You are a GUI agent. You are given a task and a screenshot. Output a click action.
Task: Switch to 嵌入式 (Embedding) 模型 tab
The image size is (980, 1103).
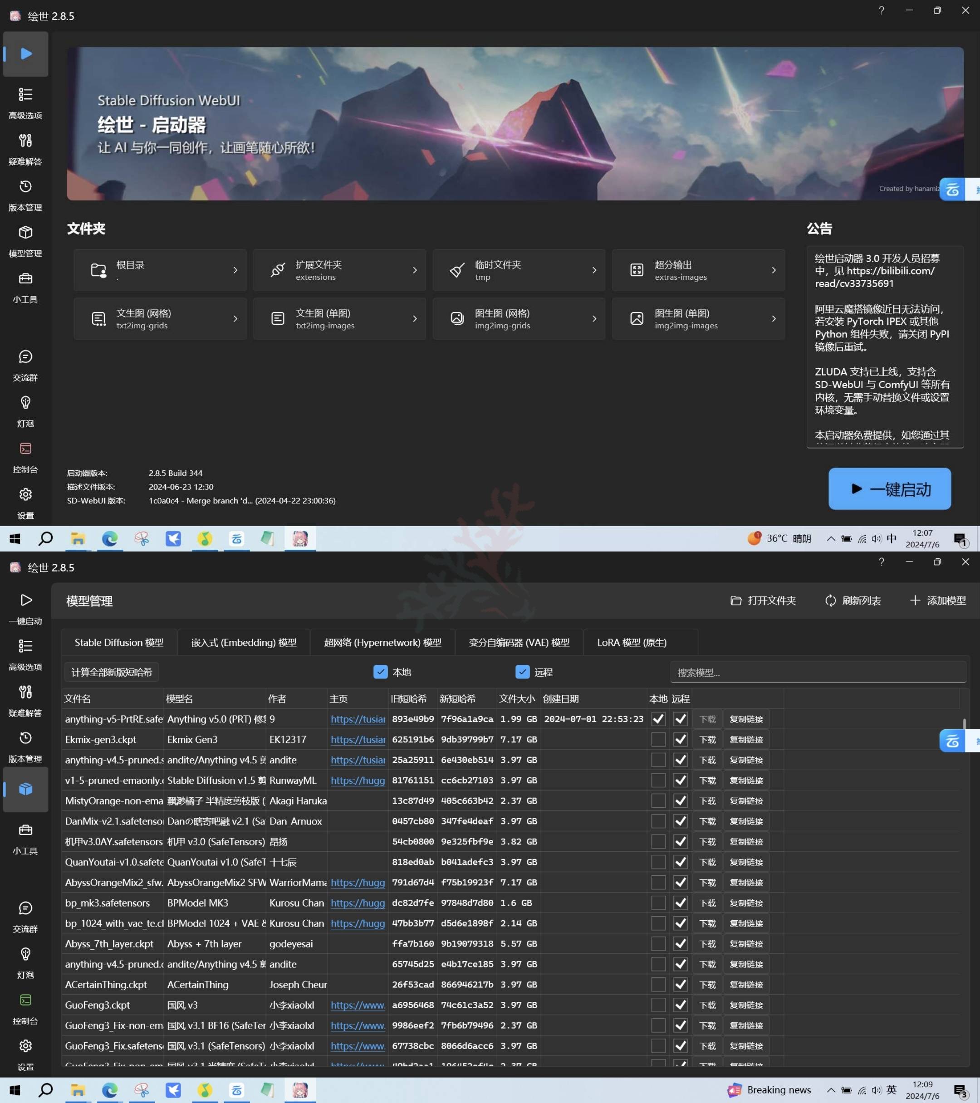coord(244,642)
